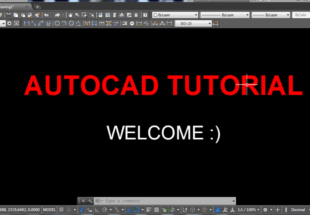Open a new drawing tab with plus
This screenshot has width=310, height=215.
(x=37, y=7)
